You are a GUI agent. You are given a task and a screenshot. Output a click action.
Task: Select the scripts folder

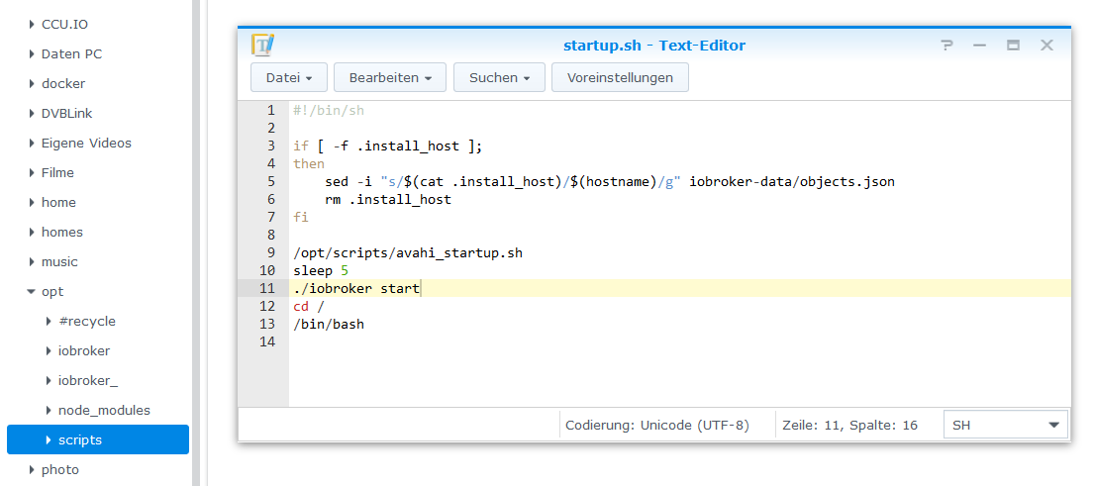[x=79, y=439]
